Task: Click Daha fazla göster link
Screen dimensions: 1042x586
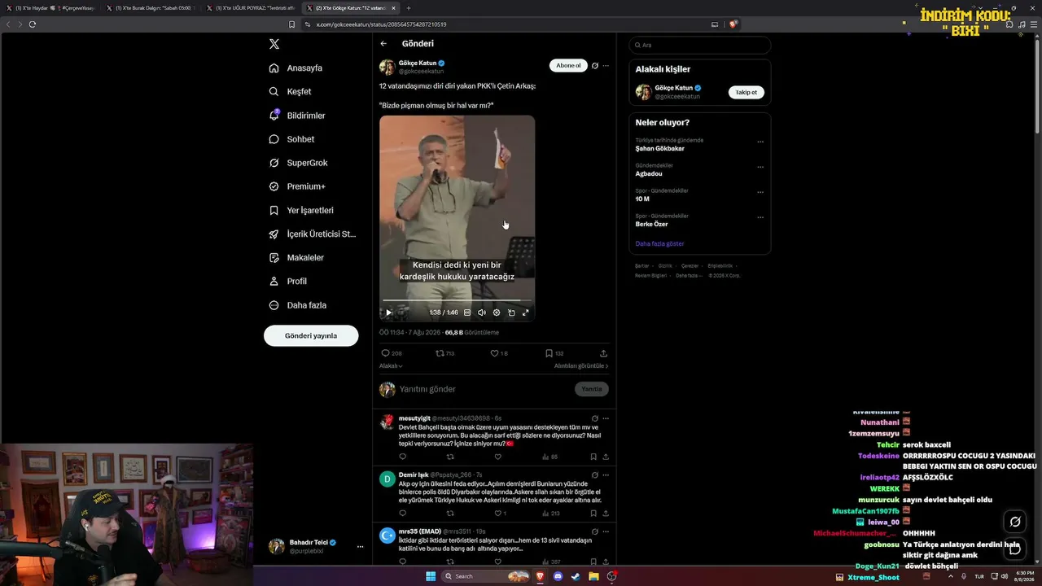Action: [659, 243]
